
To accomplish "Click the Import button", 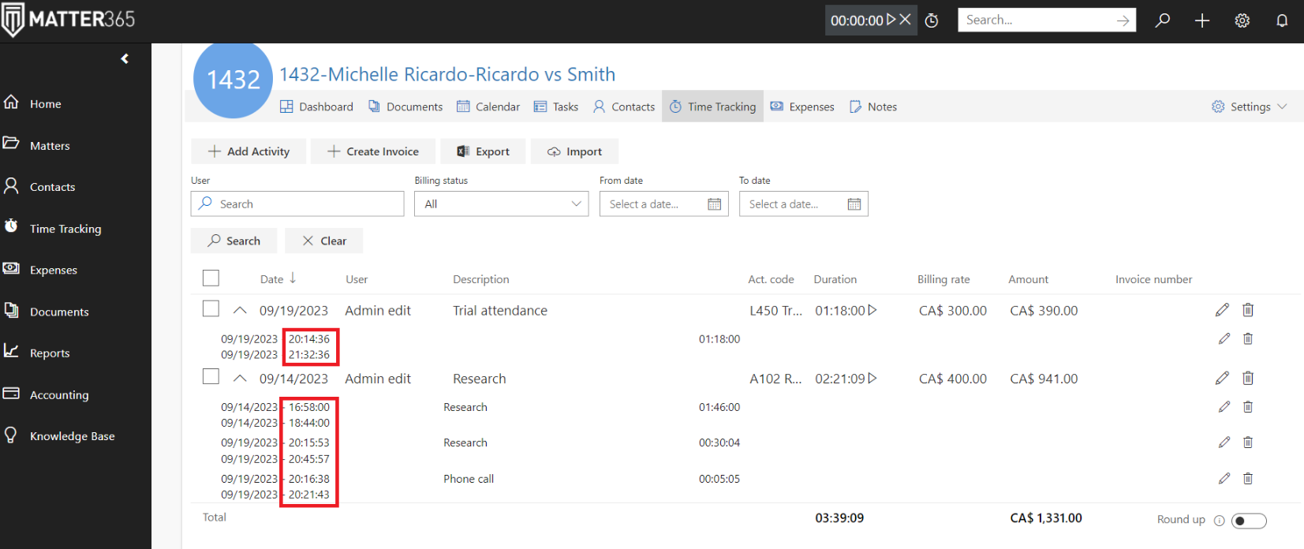I will click(574, 151).
